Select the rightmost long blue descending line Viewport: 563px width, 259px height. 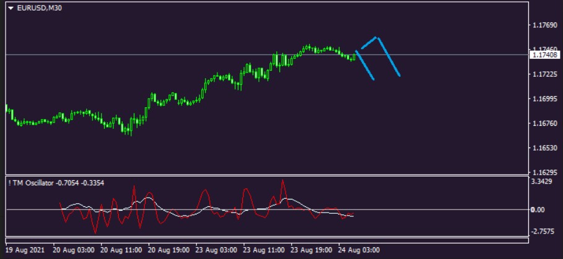(x=388, y=57)
